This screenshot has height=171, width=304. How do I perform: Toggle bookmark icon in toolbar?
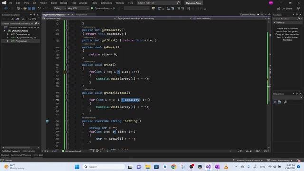click(x=189, y=8)
